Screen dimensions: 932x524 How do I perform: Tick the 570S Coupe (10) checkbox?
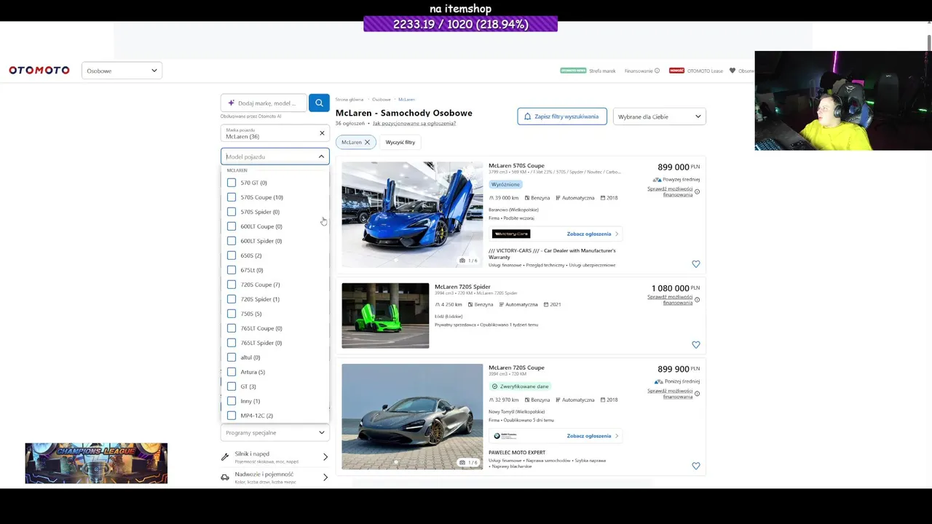coord(232,197)
